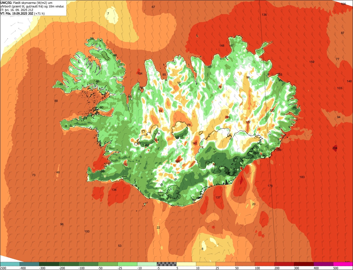Click the map value 204 offshore east
The image size is (353, 270).
[335, 148]
